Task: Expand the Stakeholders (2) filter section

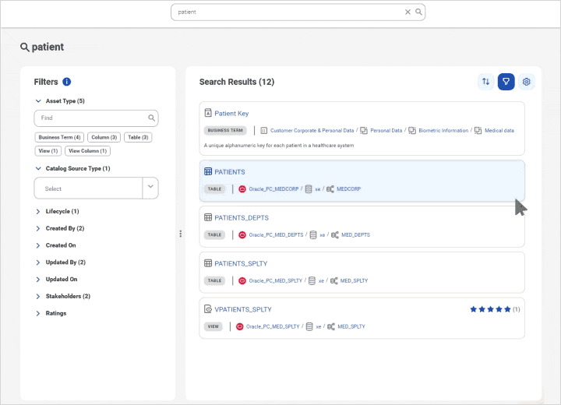Action: [x=68, y=296]
